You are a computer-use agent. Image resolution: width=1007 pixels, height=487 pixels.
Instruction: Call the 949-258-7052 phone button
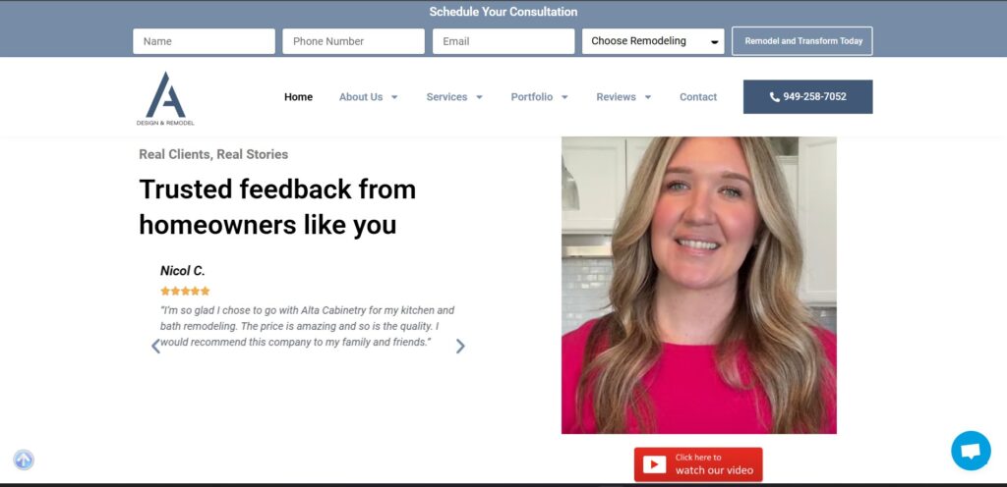807,97
